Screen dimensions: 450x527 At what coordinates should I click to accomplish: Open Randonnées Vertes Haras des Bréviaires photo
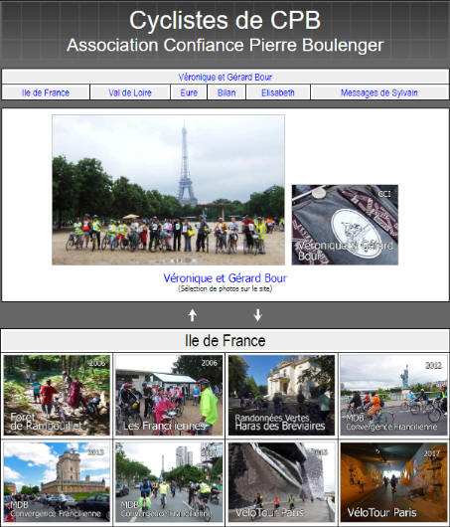pyautogui.click(x=281, y=396)
